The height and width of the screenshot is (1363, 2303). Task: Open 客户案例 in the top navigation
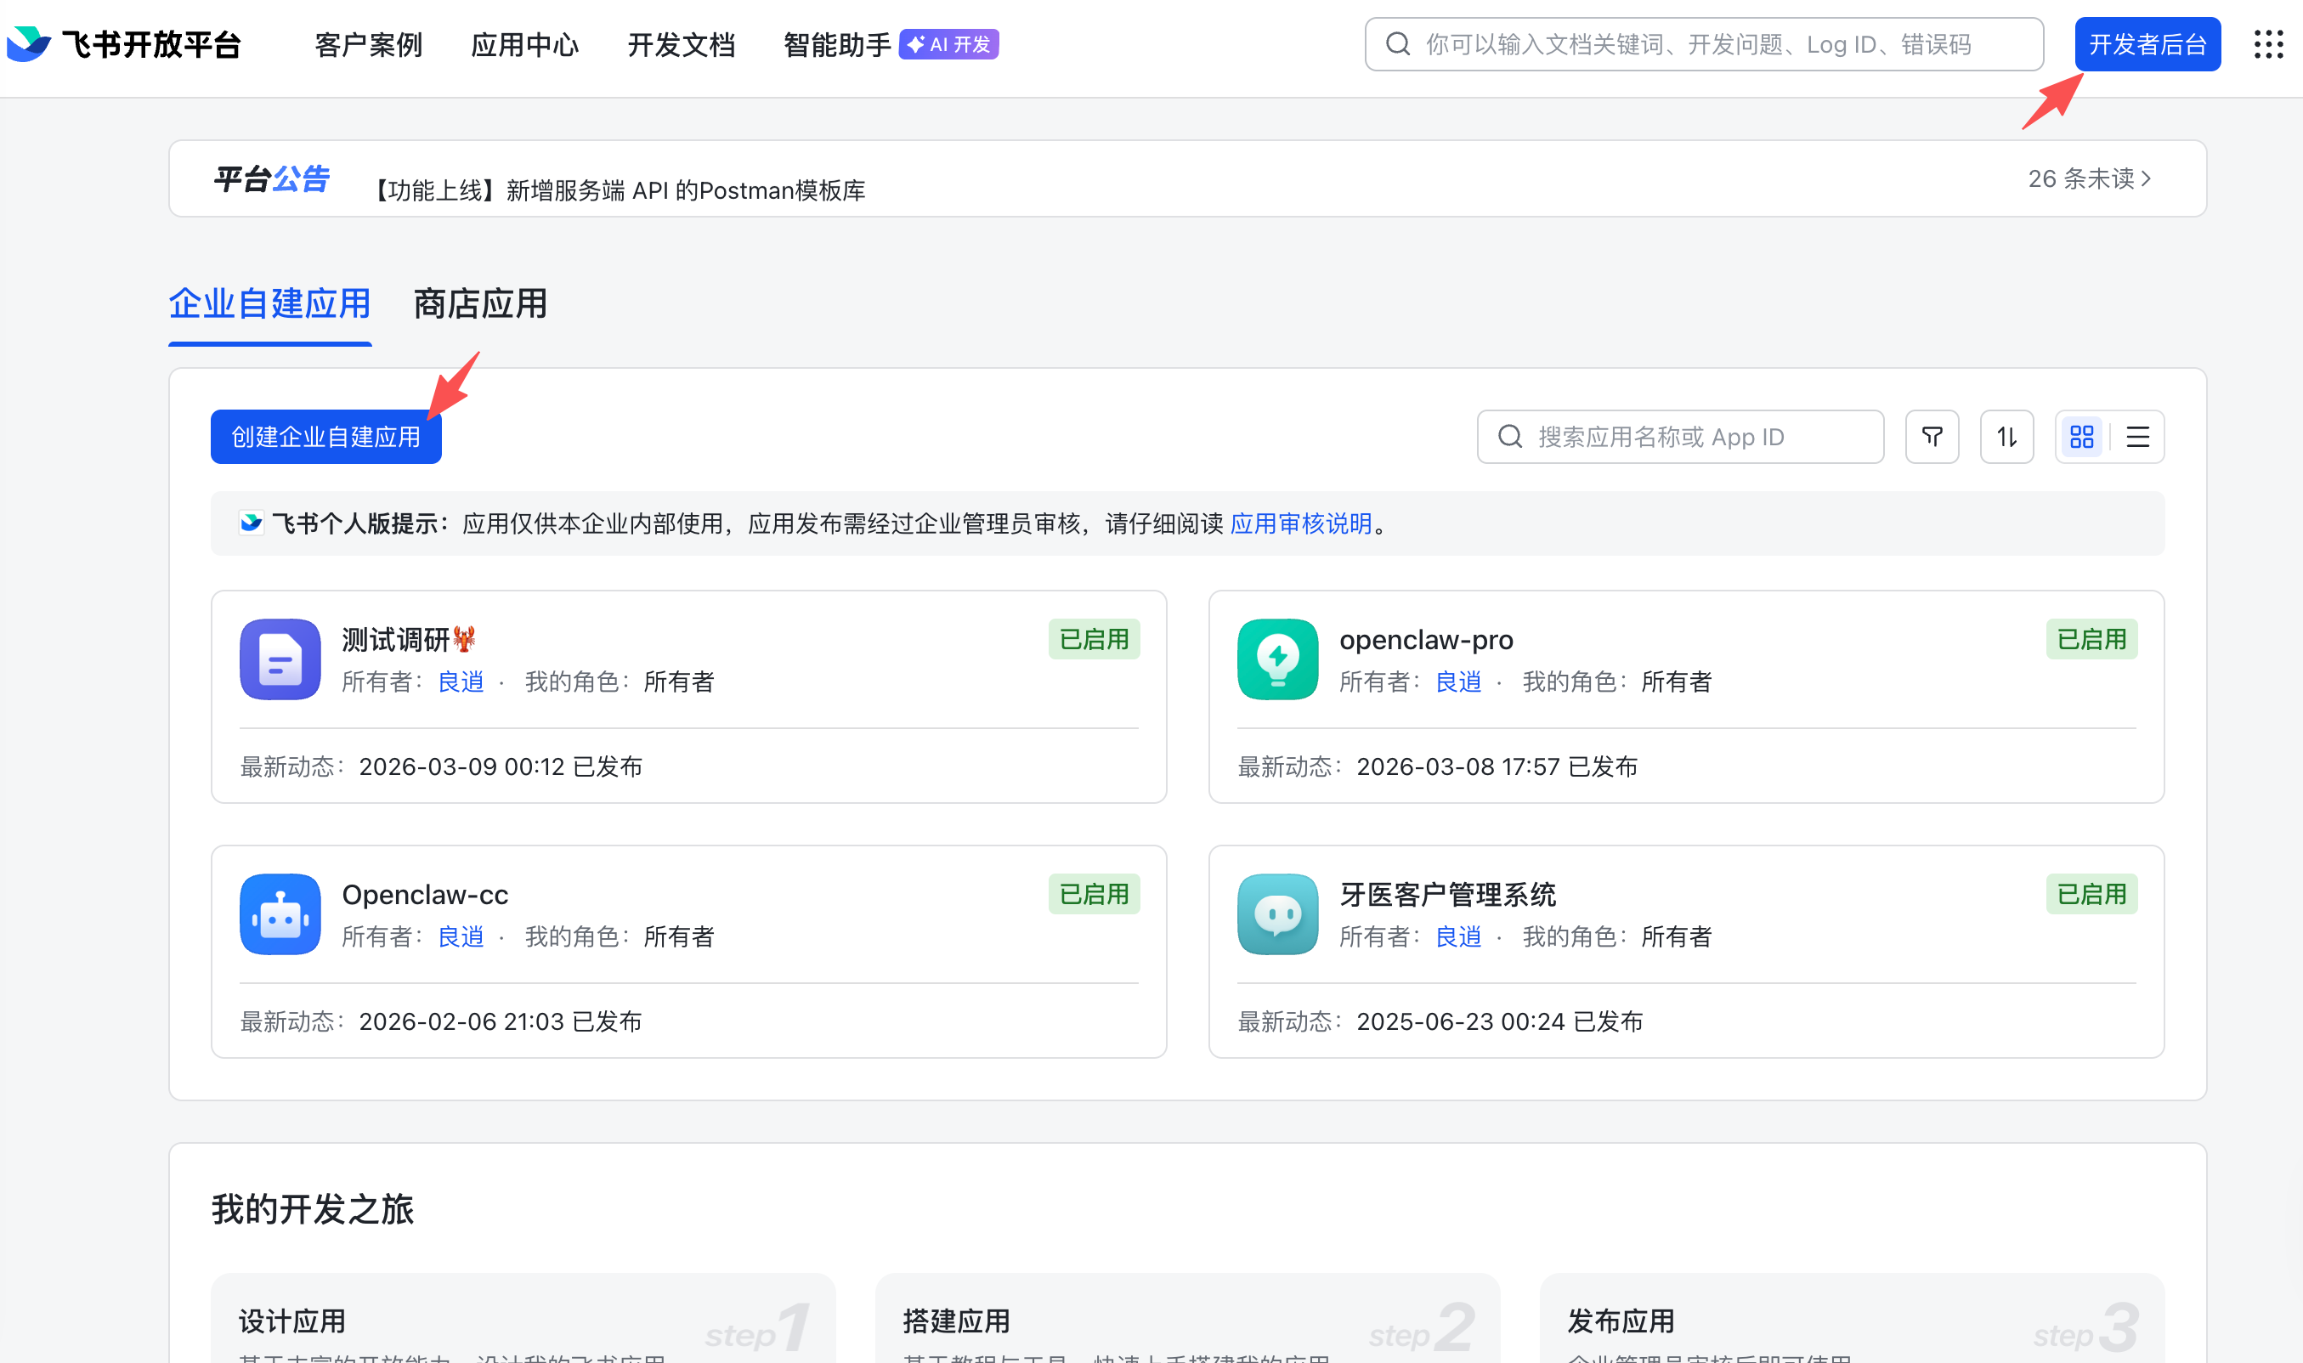coord(368,44)
